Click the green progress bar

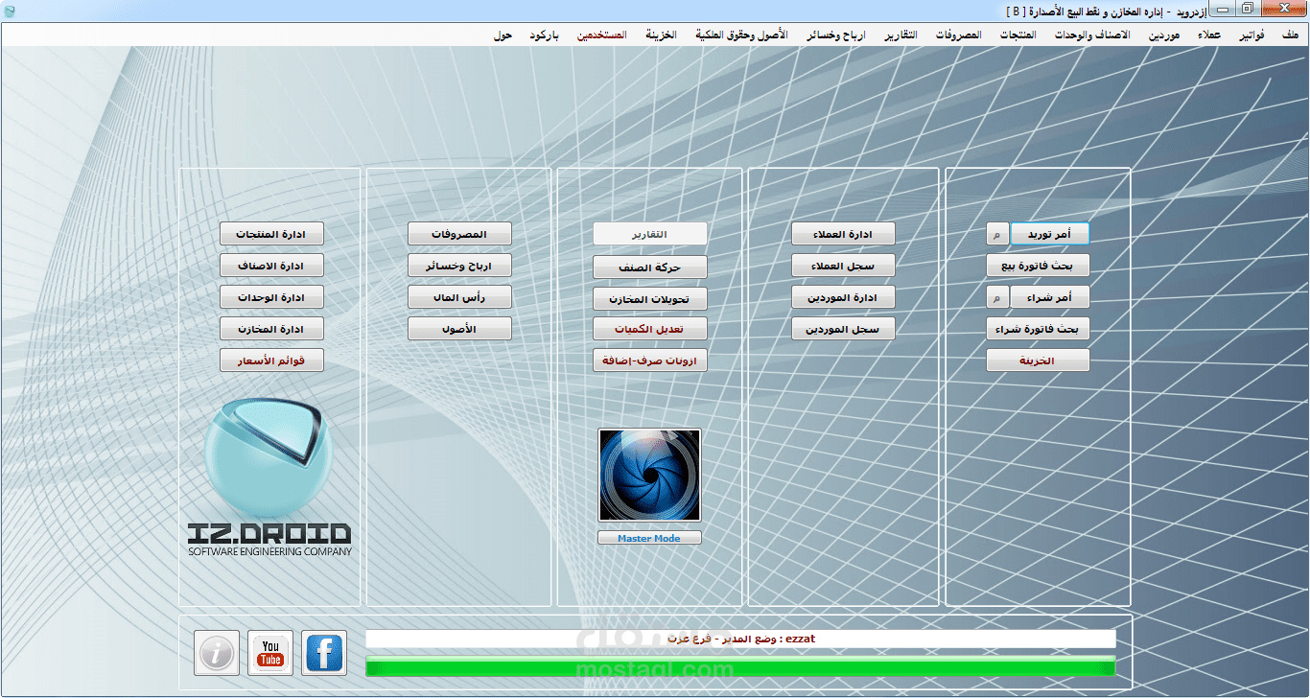[x=740, y=666]
